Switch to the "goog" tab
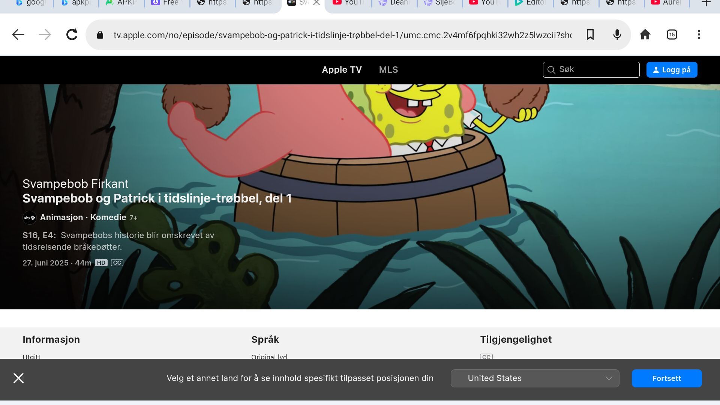This screenshot has height=405, width=720. tap(31, 3)
